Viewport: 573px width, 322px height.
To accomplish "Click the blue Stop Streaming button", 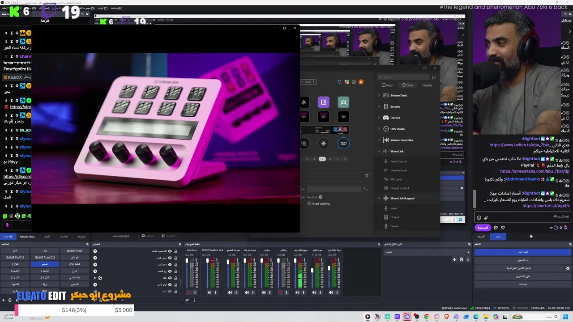I will point(523,252).
